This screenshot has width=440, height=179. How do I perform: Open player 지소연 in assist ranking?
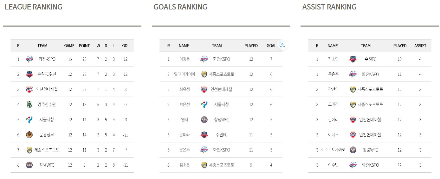(333, 59)
